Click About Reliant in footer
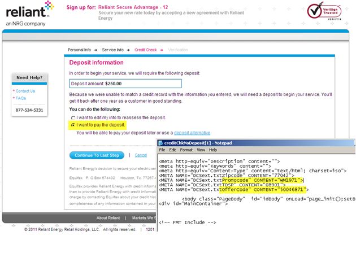The width and height of the screenshot is (356, 253). (x=108, y=218)
